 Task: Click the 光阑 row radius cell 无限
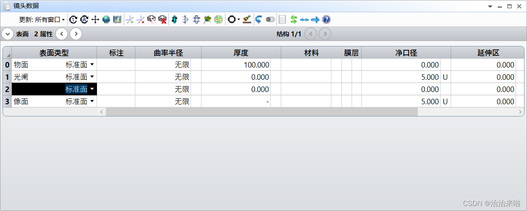pyautogui.click(x=163, y=77)
